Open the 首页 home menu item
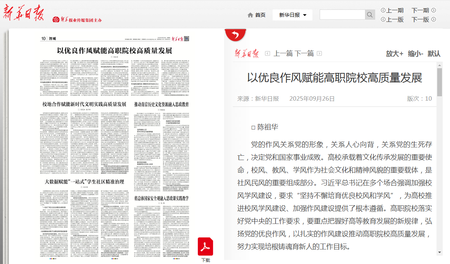The width and height of the screenshot is (450, 264). click(x=260, y=15)
